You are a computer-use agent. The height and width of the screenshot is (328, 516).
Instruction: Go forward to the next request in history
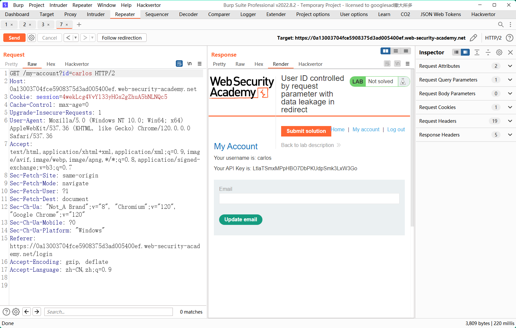tap(85, 38)
